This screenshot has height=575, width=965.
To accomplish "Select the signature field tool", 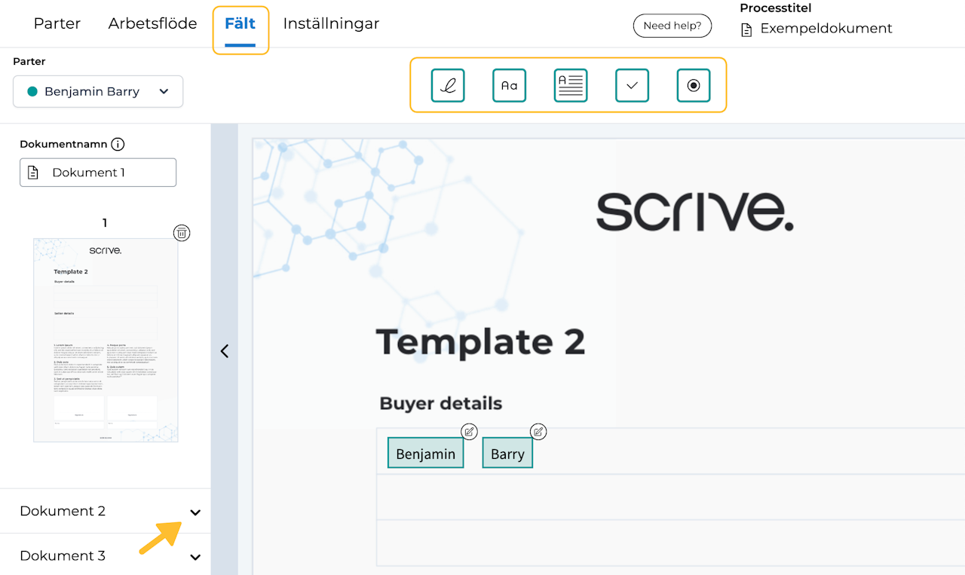I will pos(448,85).
